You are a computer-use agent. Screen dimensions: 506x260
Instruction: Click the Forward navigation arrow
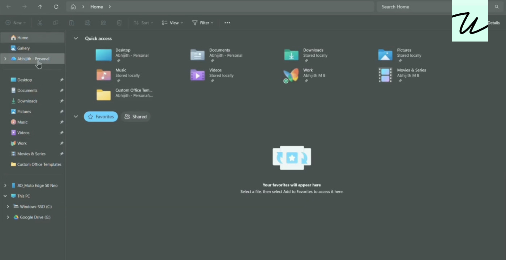point(25,7)
